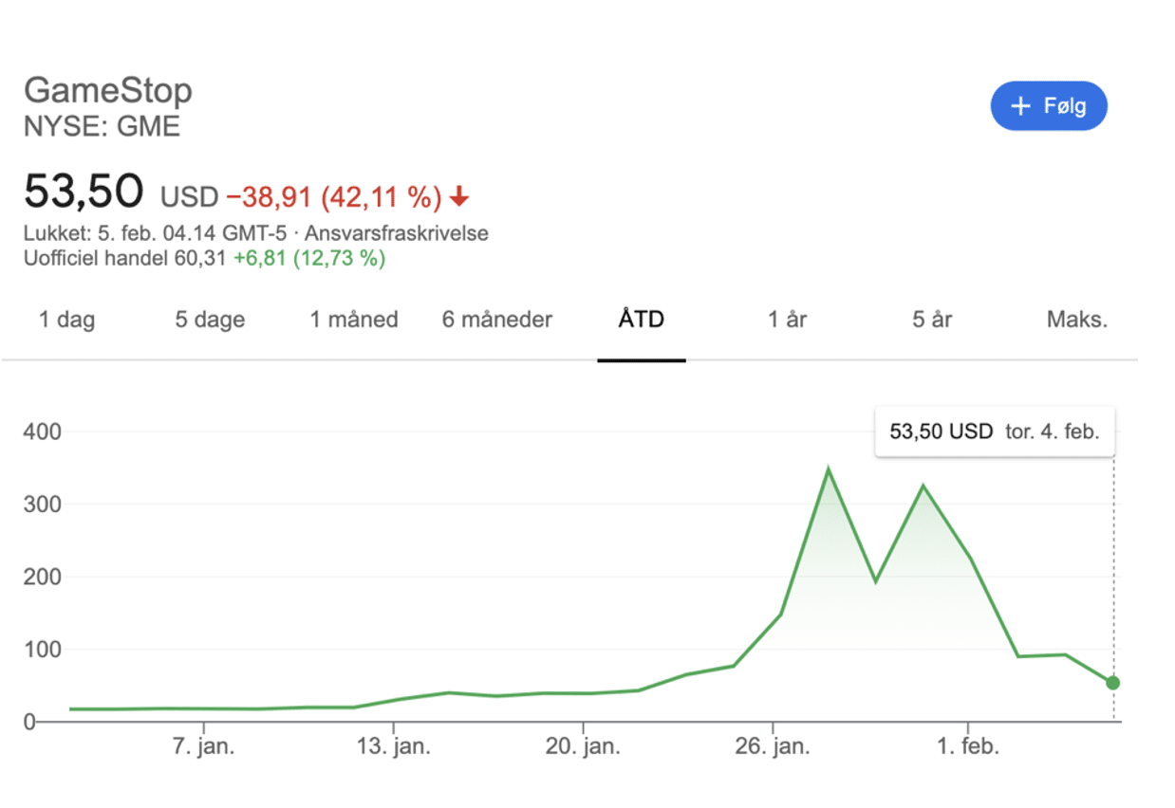This screenshot has width=1175, height=808.
Task: Click the green data point on chart
Action: [1112, 683]
